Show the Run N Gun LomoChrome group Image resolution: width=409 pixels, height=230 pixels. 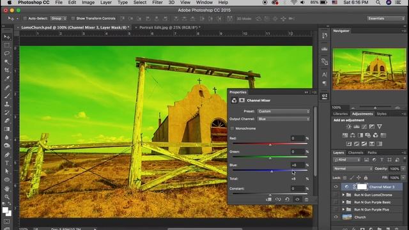(x=336, y=195)
